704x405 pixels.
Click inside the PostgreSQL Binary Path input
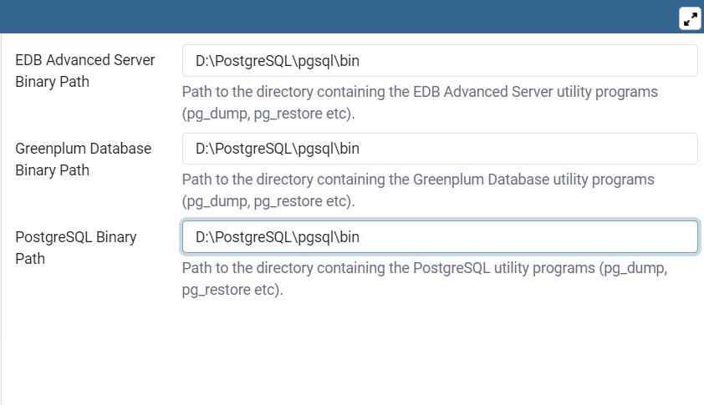click(439, 237)
